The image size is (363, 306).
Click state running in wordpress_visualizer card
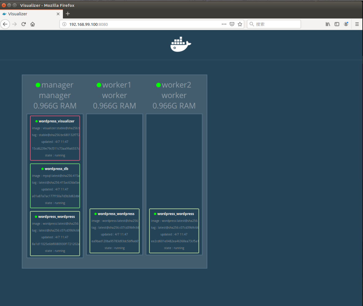coord(55,155)
